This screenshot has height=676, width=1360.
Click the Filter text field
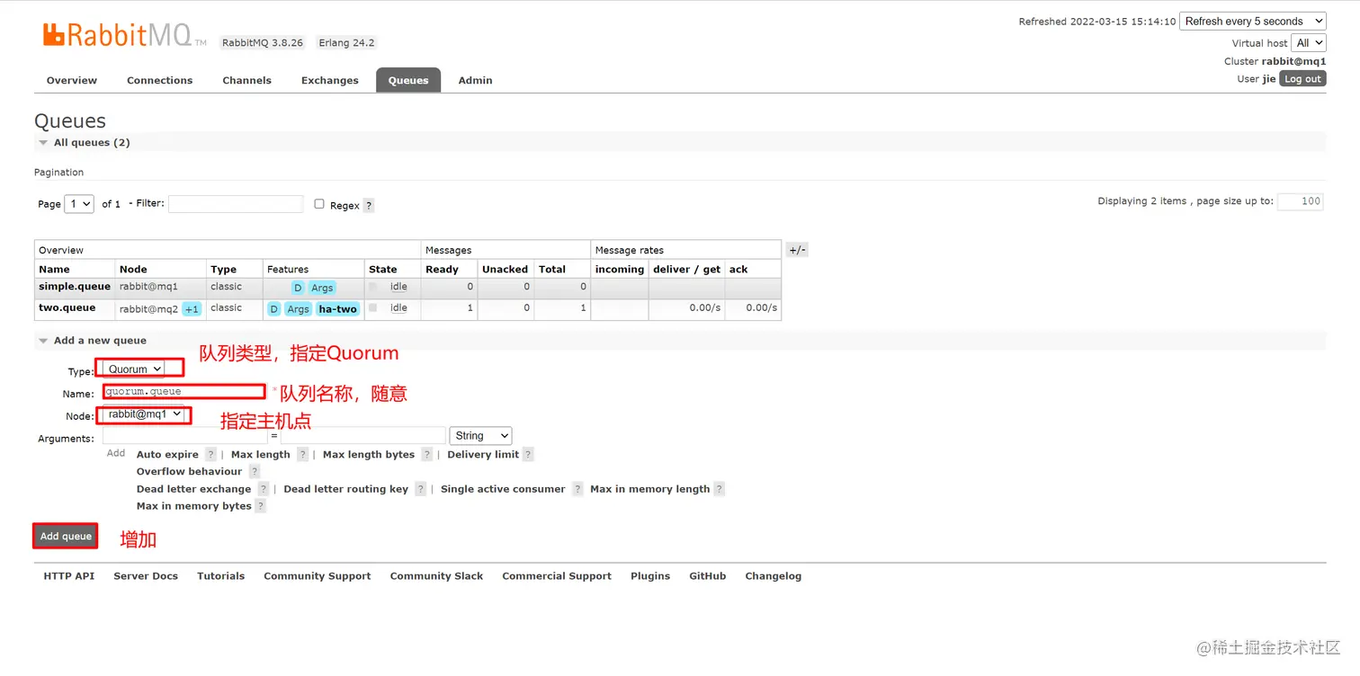click(x=236, y=204)
